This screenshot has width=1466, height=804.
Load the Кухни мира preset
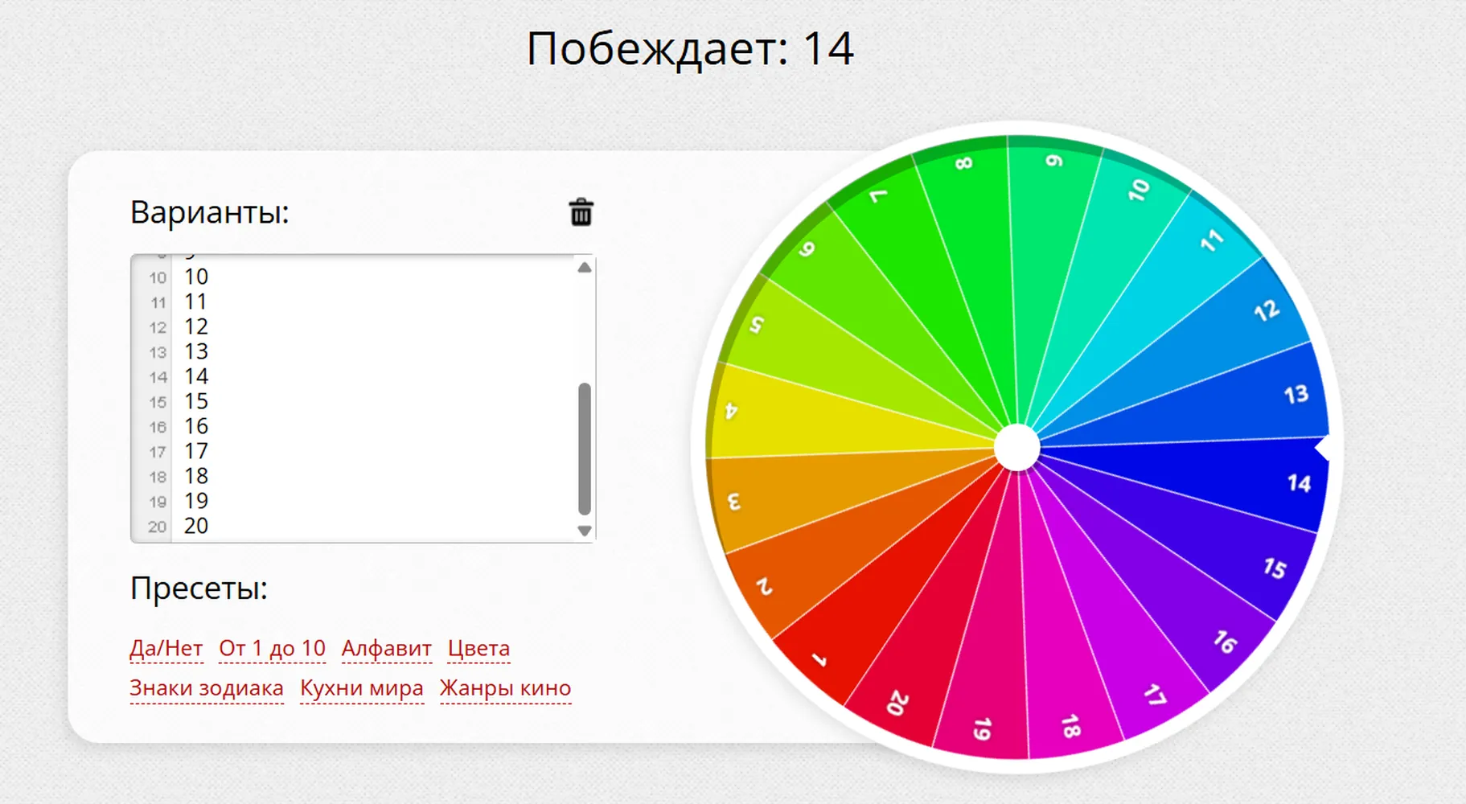[362, 688]
